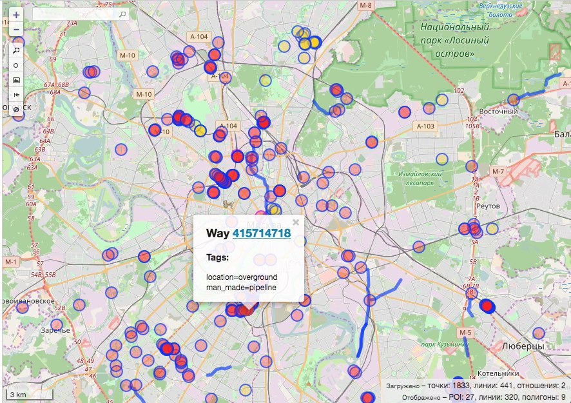Click the Люберцы town label
The width and height of the screenshot is (571, 403).
523,346
